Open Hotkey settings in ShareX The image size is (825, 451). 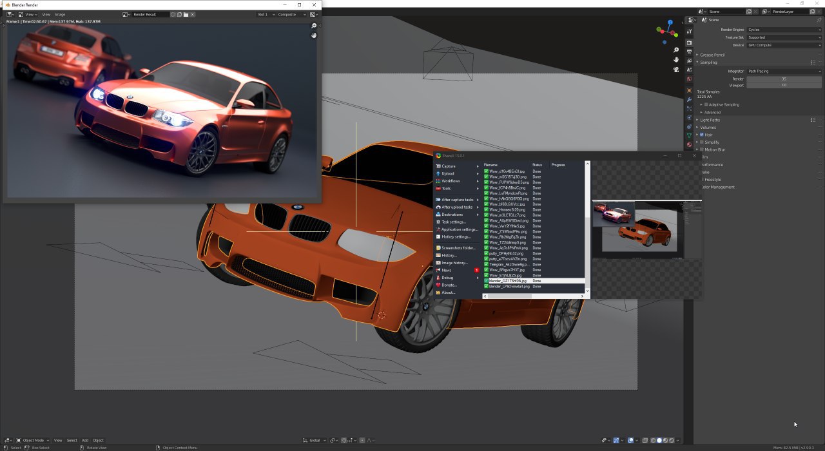click(x=457, y=236)
